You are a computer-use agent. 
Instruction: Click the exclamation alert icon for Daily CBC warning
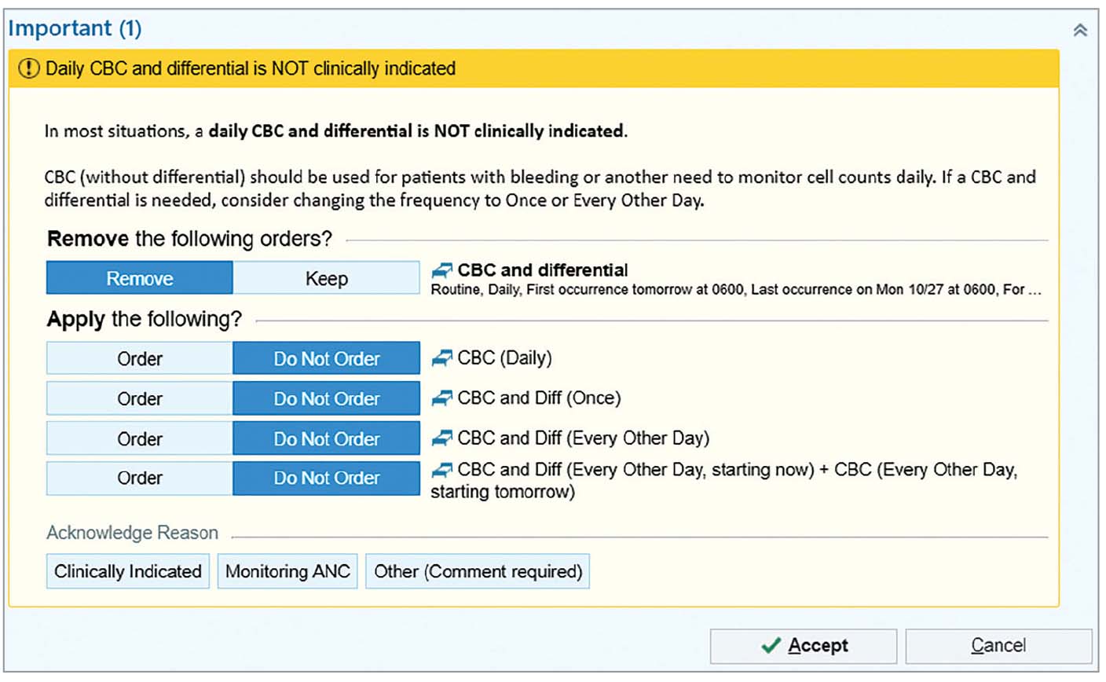click(27, 68)
